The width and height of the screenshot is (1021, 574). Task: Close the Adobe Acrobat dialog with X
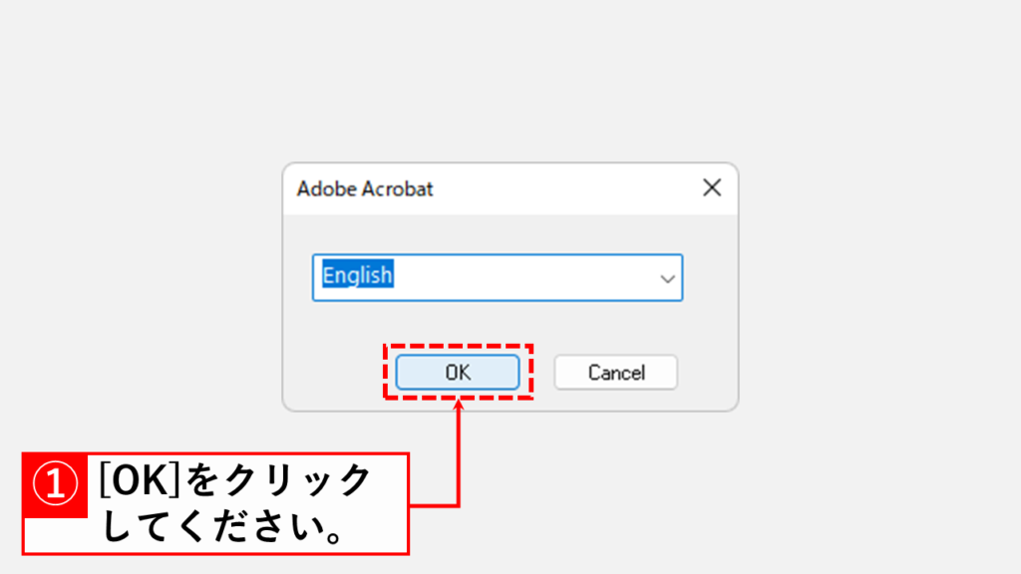(x=712, y=188)
